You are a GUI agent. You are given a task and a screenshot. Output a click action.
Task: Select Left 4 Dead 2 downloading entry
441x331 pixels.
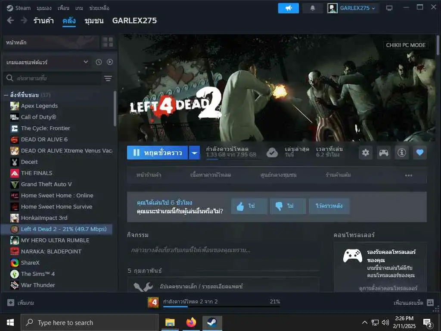(x=57, y=229)
